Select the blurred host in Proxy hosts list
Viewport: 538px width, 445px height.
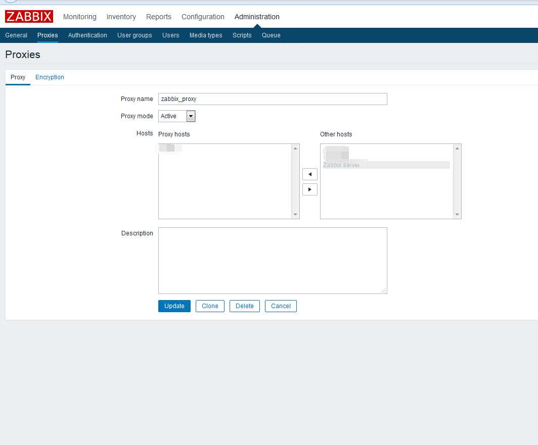(x=170, y=148)
